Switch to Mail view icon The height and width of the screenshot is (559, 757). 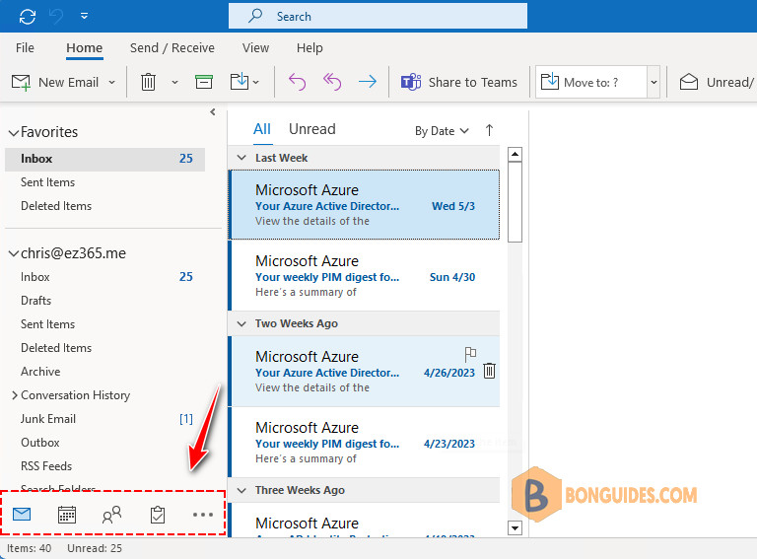pos(22,515)
